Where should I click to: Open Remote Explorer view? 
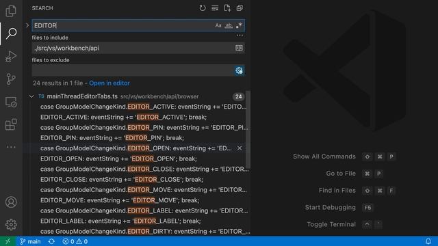click(x=11, y=102)
